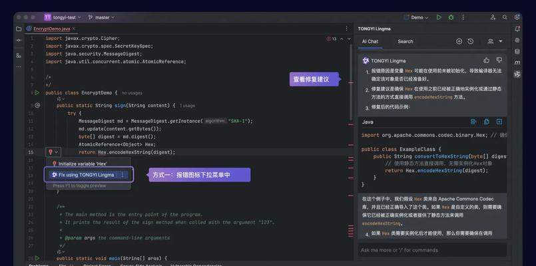Image resolution: width=536 pixels, height=266 pixels.
Task: Open the Maven tool window
Action: click(x=517, y=63)
